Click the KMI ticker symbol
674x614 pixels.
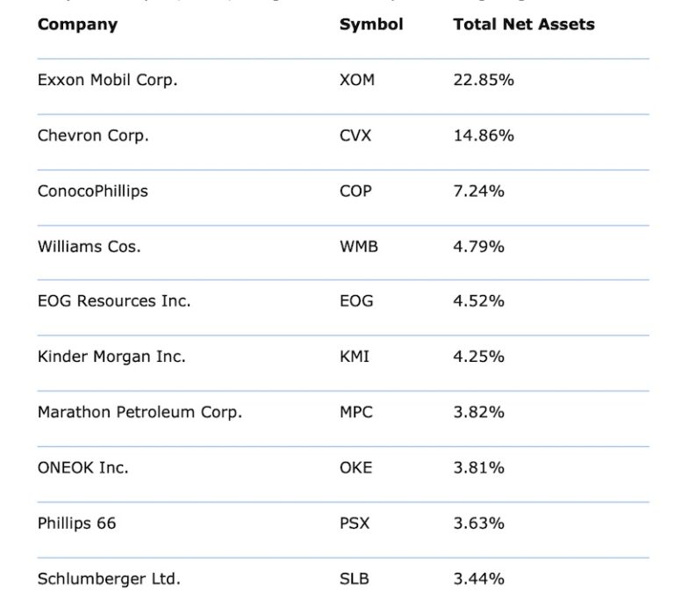(x=354, y=357)
